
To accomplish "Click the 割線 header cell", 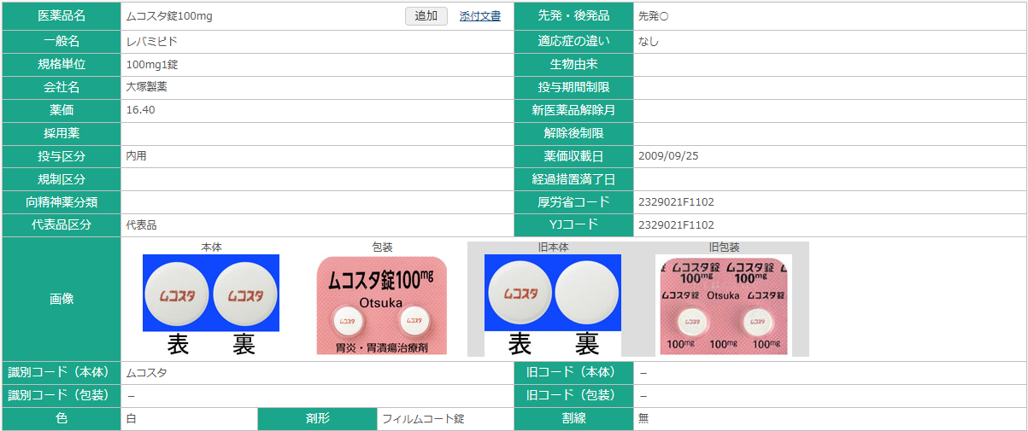I will coord(573,419).
